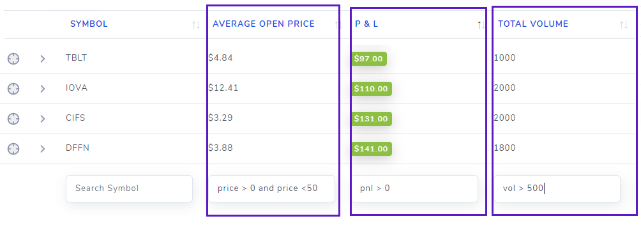Click the crosshair icon for CIFS
Screen dimensions: 641x230
click(13, 119)
